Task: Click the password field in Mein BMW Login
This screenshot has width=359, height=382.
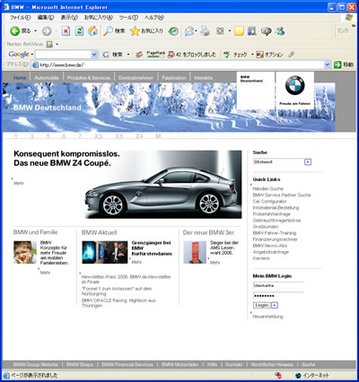Action: (278, 296)
